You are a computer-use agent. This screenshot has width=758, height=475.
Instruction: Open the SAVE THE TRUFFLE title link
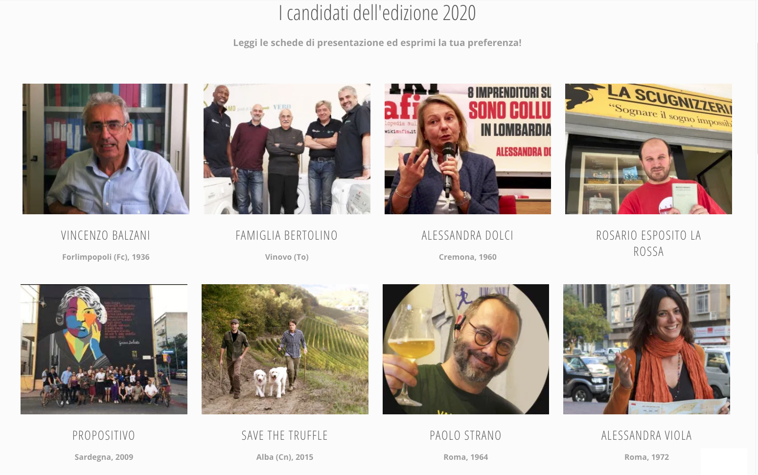coord(285,435)
